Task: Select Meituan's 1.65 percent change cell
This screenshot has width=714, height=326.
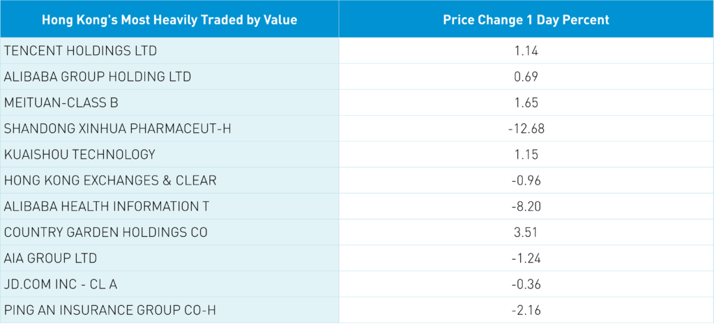Action: 526,102
